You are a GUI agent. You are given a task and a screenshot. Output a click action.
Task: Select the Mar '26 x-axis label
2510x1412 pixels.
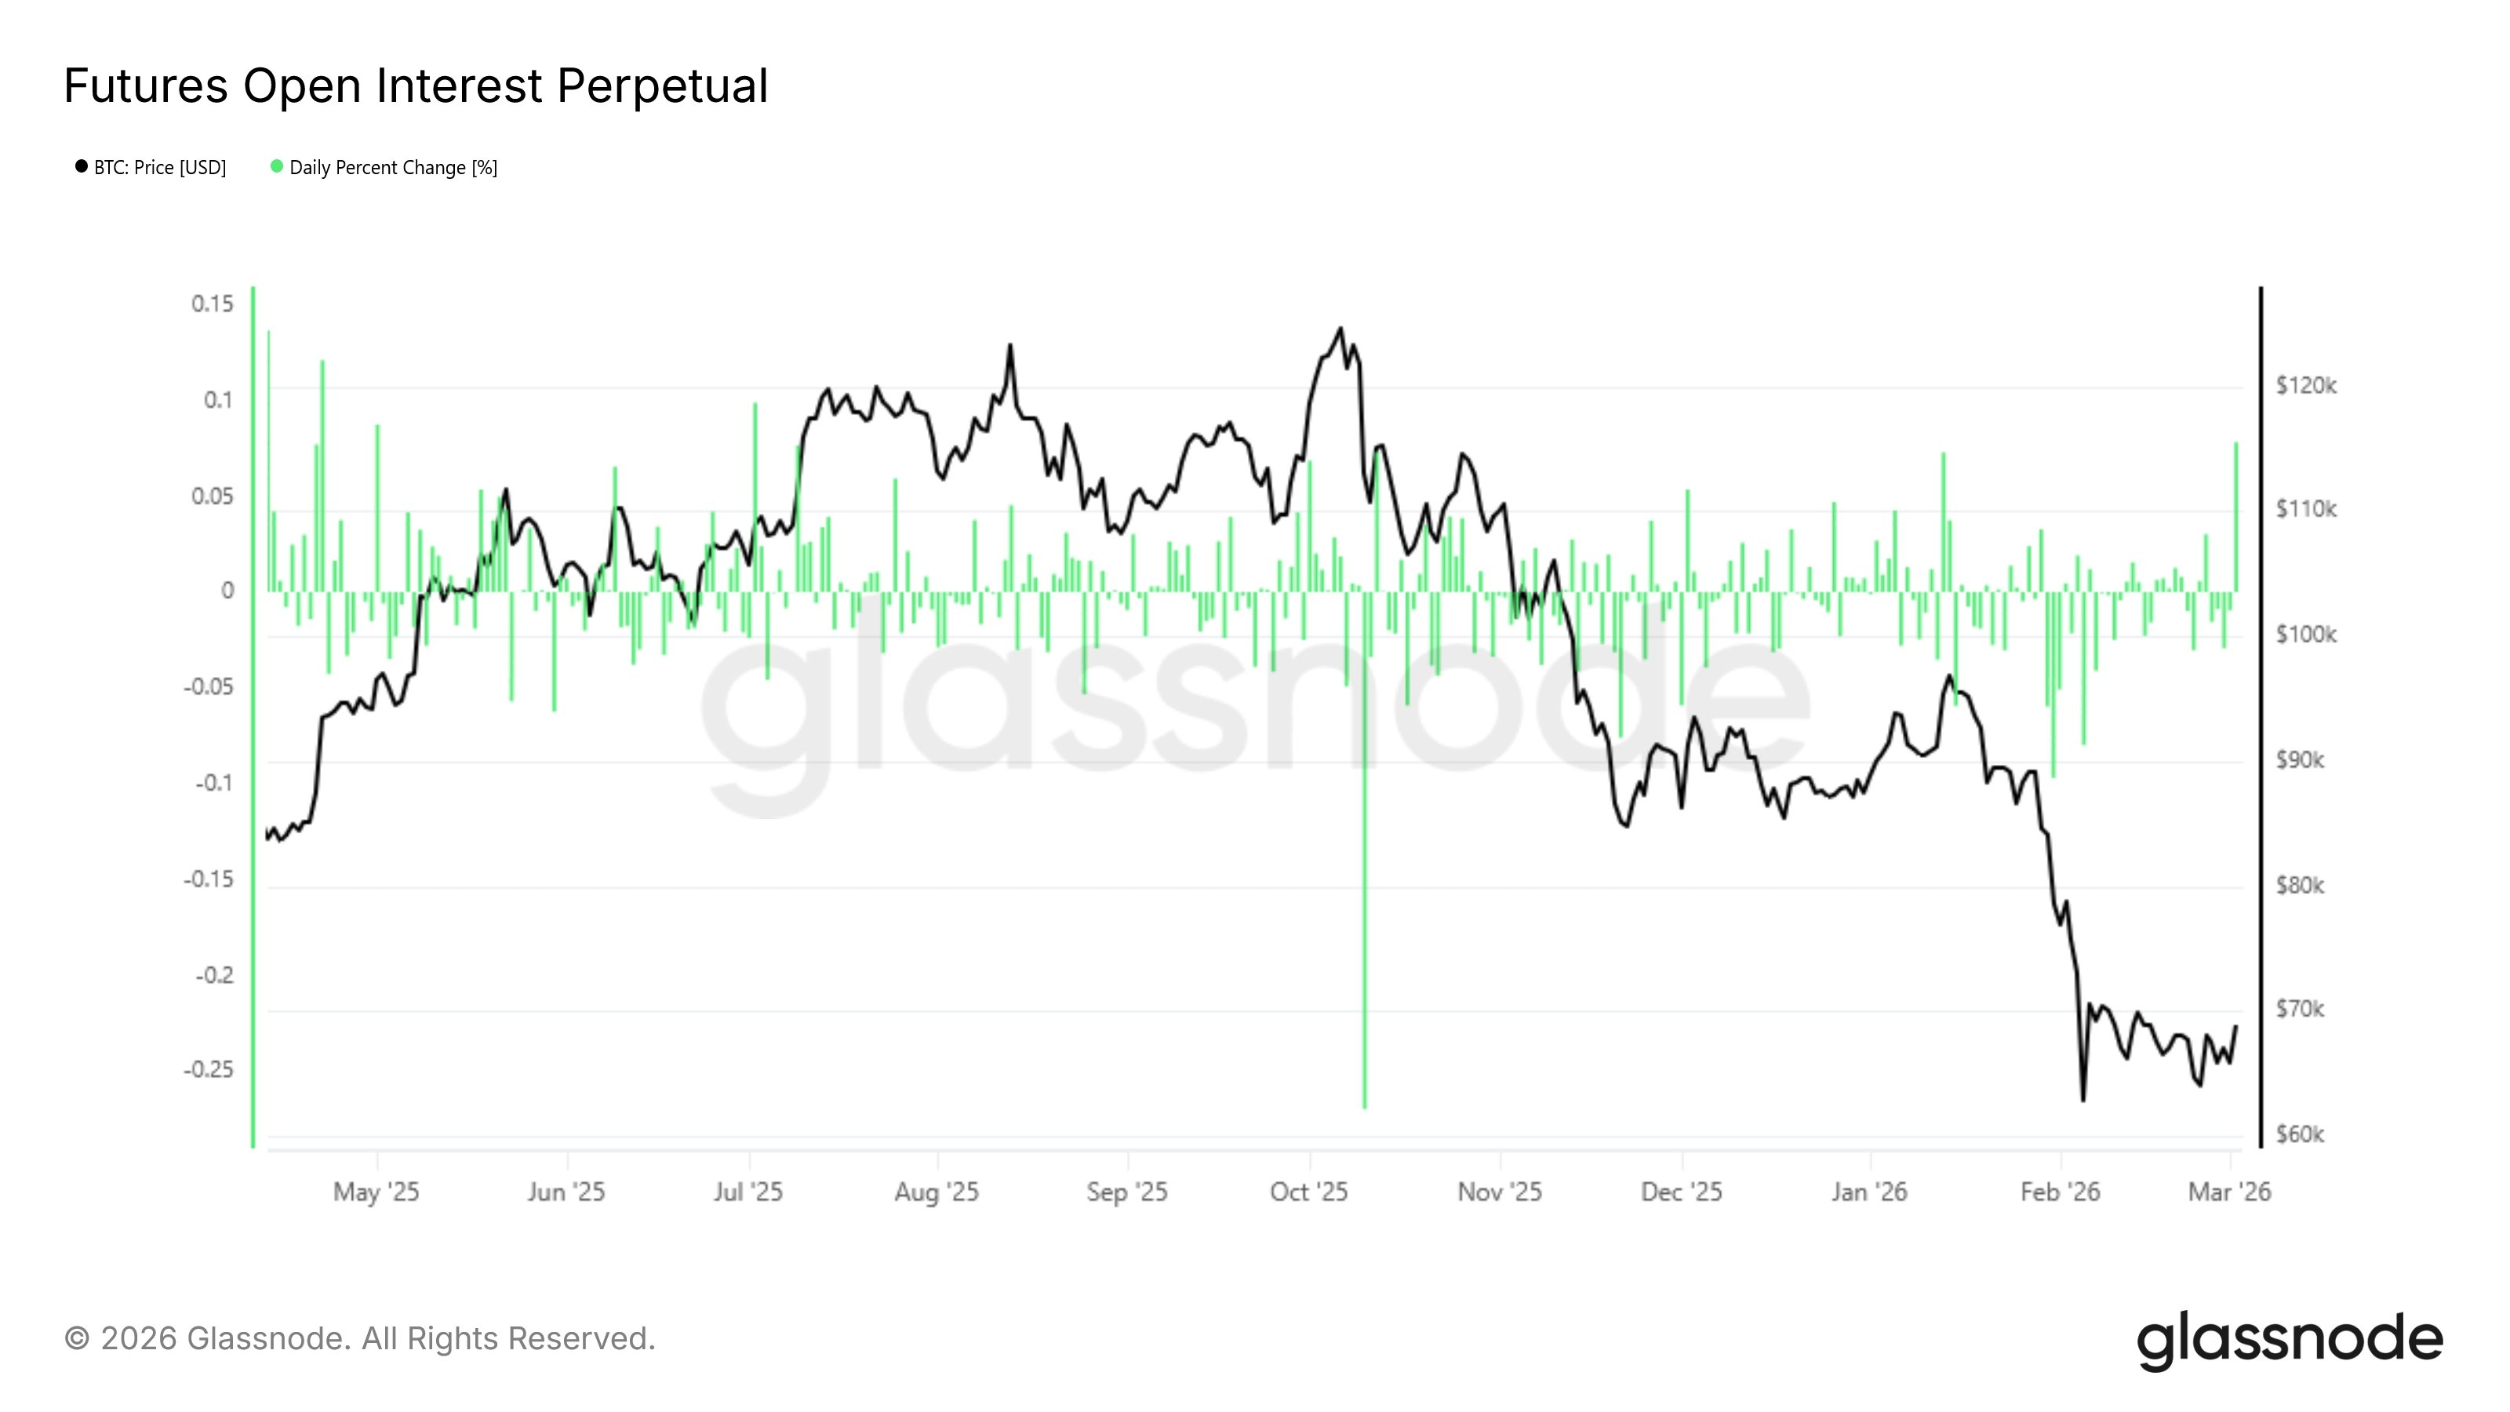pos(2229,1192)
